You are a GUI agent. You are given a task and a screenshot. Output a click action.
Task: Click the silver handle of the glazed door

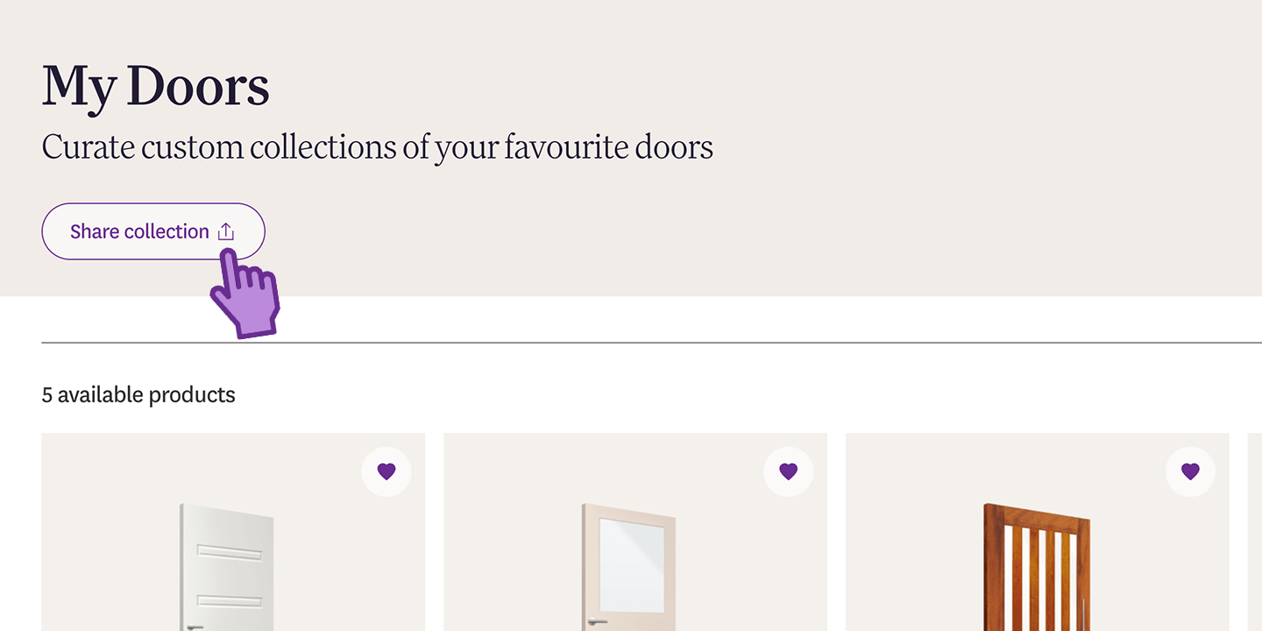597,621
